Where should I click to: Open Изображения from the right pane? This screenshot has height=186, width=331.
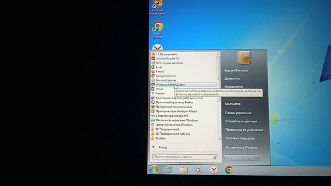234,86
